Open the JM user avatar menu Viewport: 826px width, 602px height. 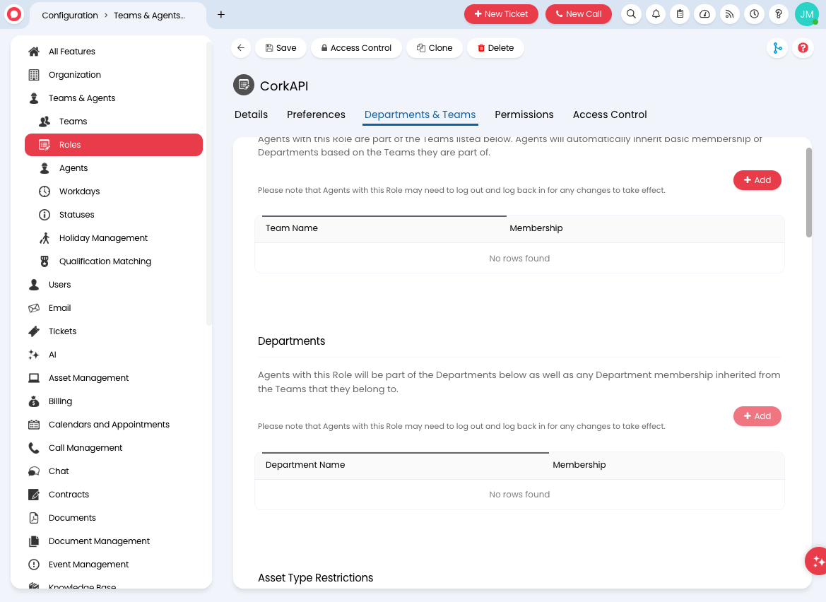point(806,14)
